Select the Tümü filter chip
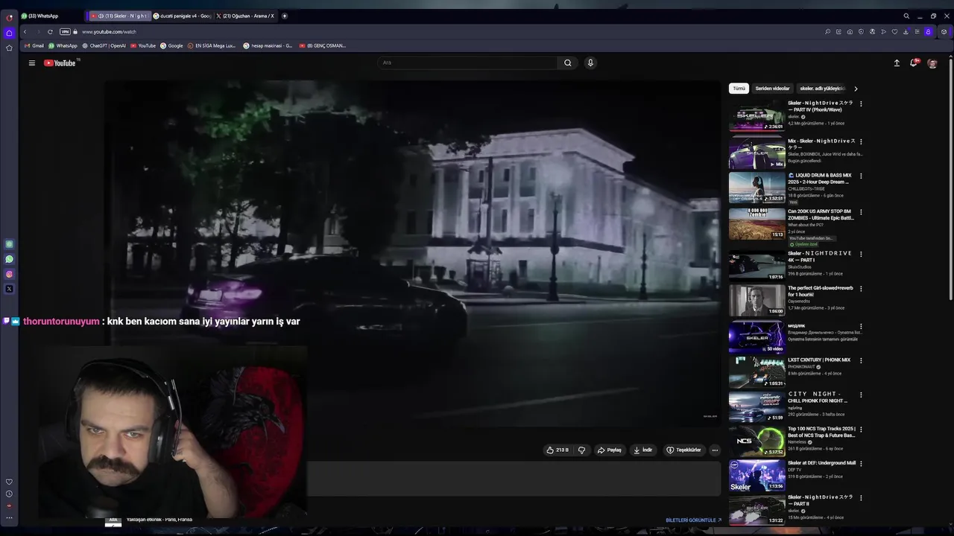 click(x=739, y=89)
